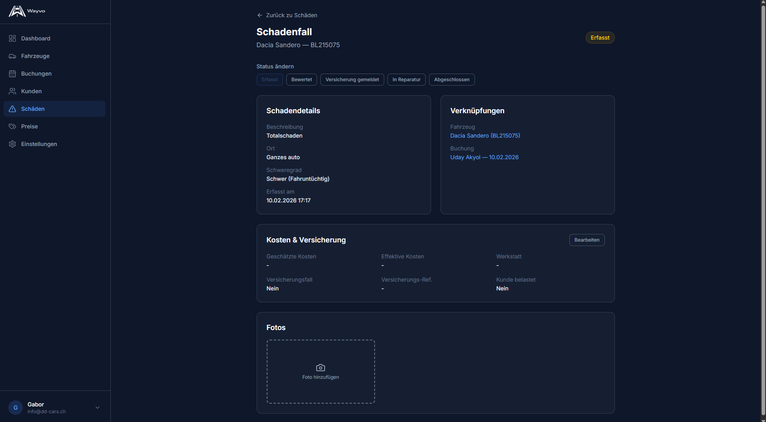Click the Preise tag icon
The width and height of the screenshot is (766, 422).
pos(12,126)
